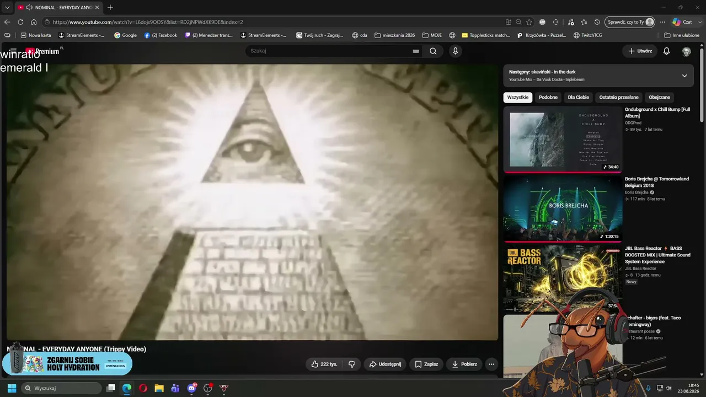Open the Google bookmark
The image size is (706, 397).
(125, 35)
